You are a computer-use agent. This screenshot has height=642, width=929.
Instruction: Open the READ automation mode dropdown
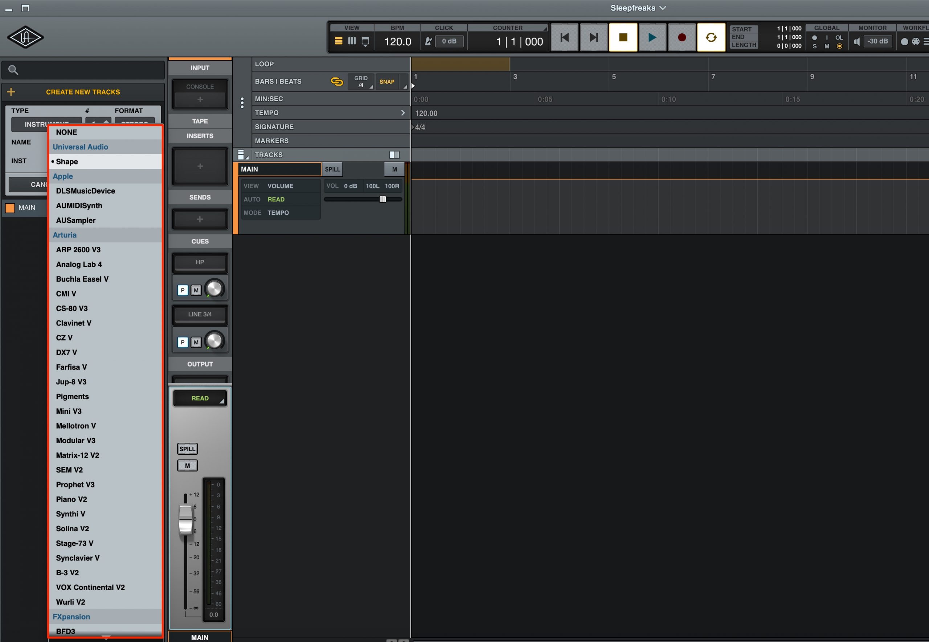200,398
